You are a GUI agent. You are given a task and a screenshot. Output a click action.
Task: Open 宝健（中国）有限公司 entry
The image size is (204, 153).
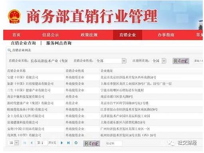[x=23, y=77]
